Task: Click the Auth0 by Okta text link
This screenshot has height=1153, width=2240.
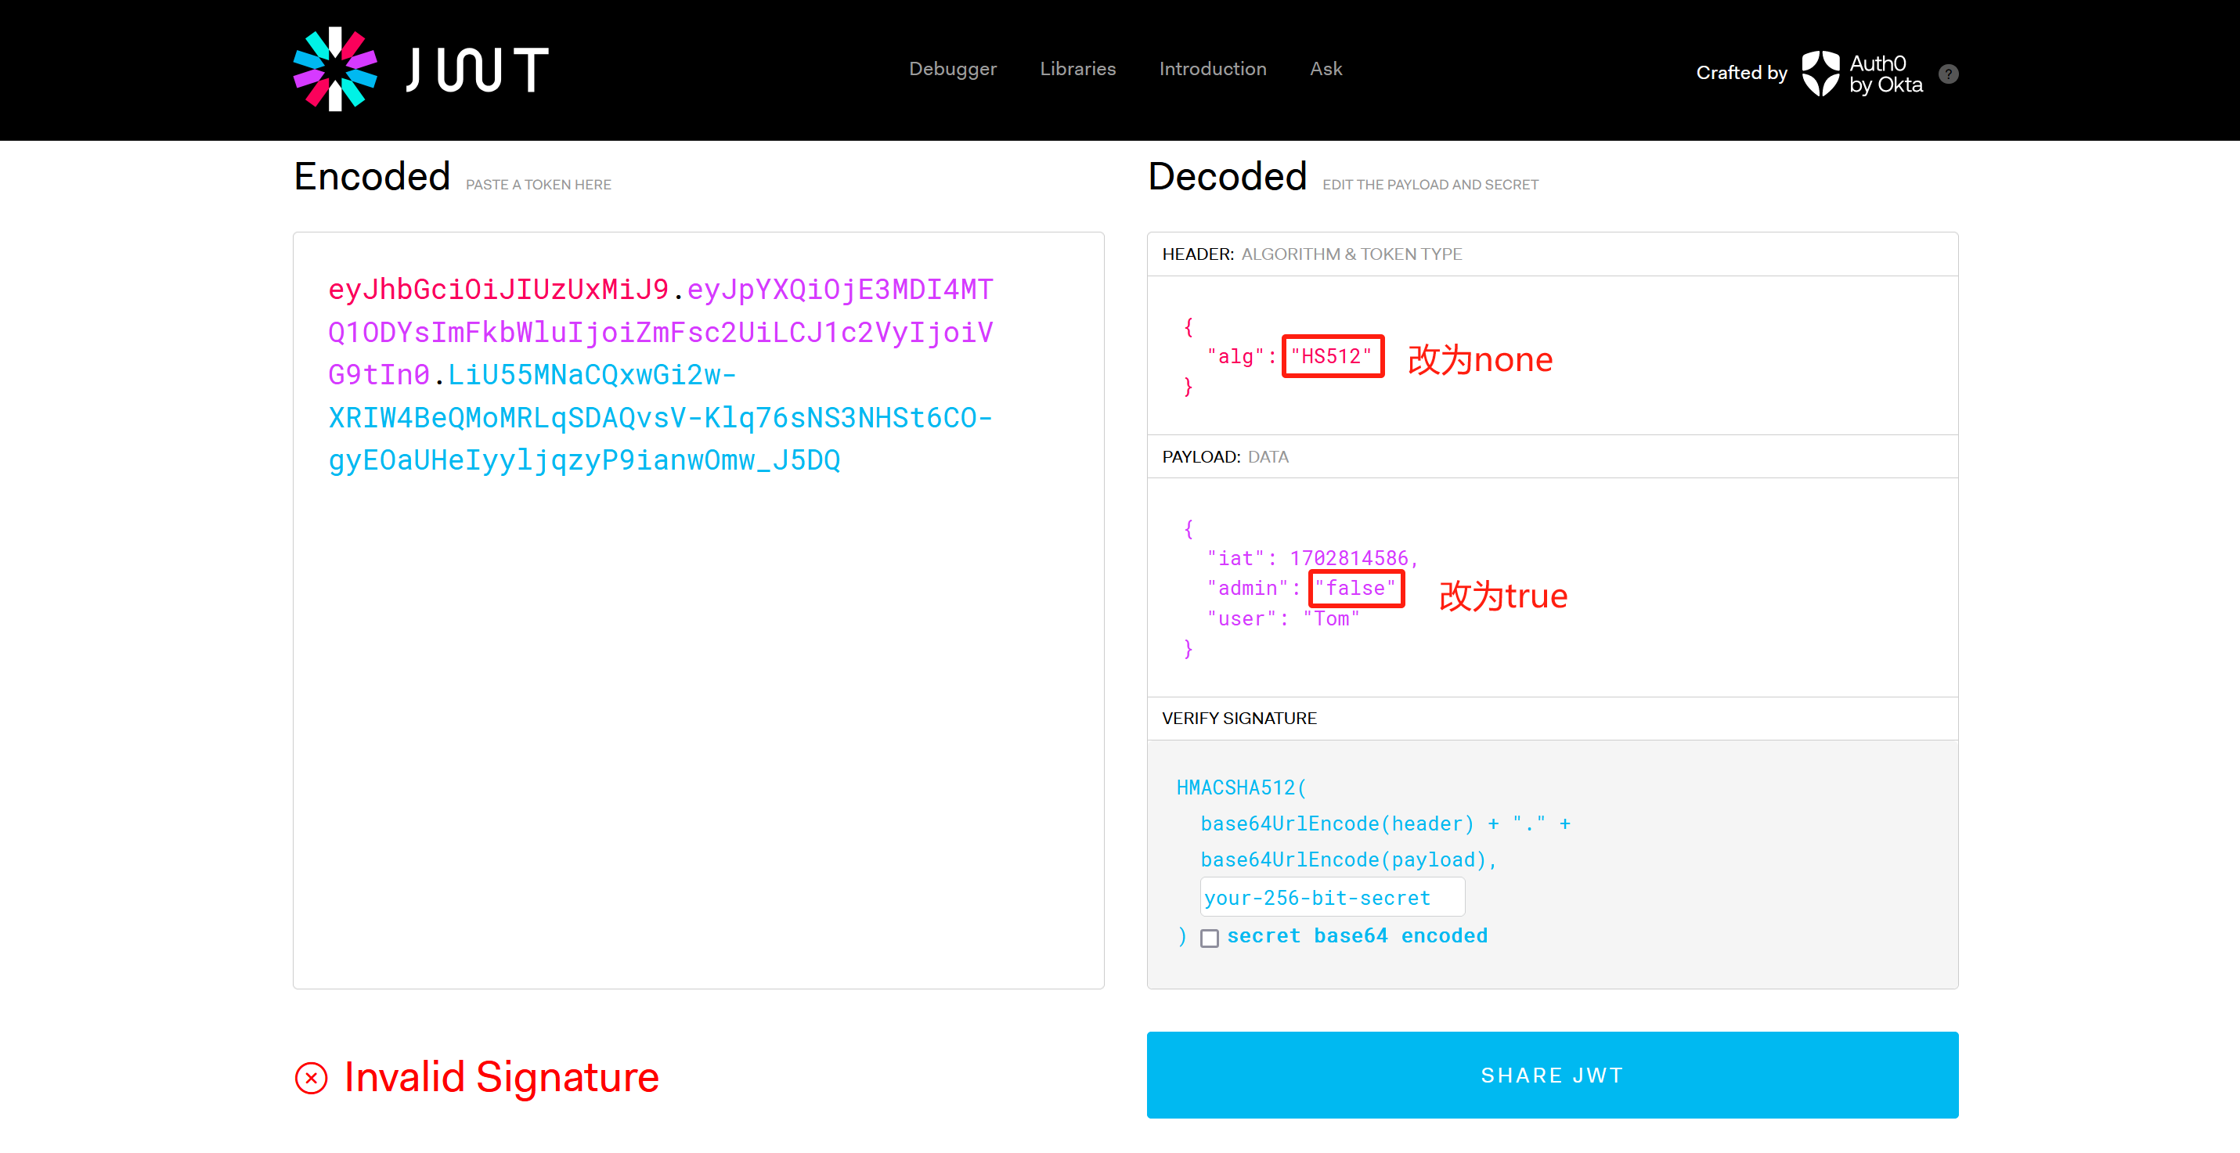Action: point(1885,74)
